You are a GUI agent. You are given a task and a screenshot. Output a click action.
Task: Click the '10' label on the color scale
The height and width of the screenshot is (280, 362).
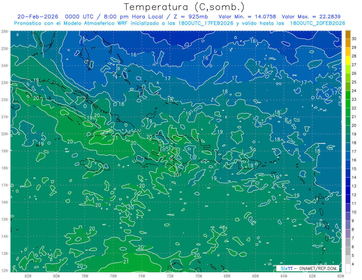[354, 212]
